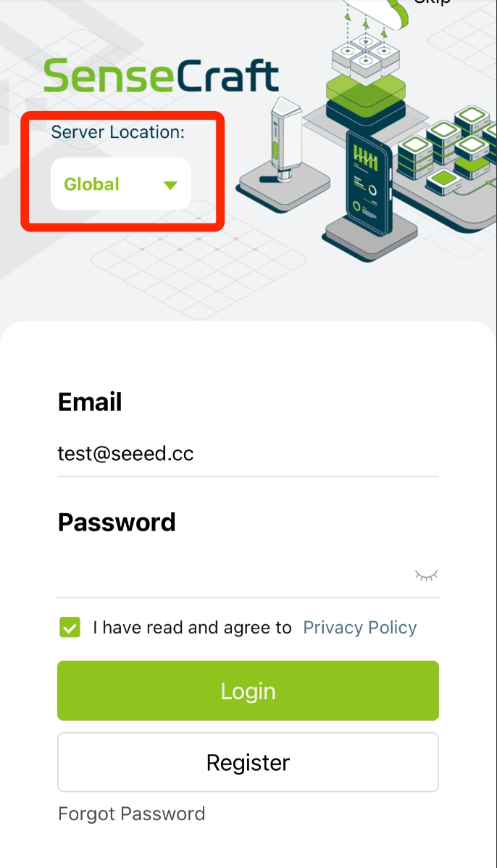Open the Privacy Policy link
The height and width of the screenshot is (868, 497).
[360, 627]
